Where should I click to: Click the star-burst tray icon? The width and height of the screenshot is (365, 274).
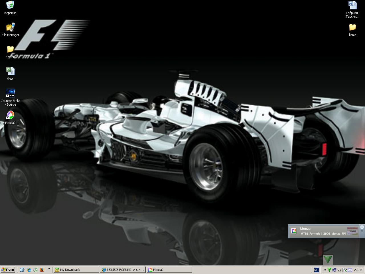(339, 270)
